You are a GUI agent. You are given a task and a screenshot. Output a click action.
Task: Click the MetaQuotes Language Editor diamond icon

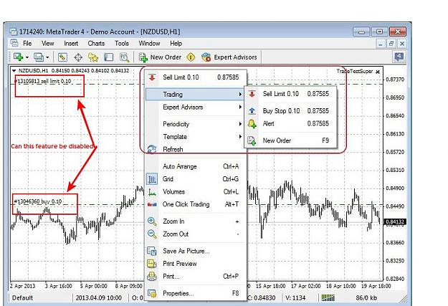coord(191,57)
